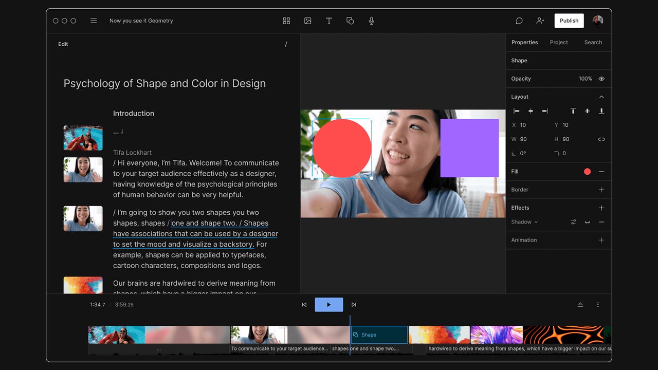This screenshot has height=370, width=658.
Task: Open timeline more options menu
Action: (x=598, y=305)
